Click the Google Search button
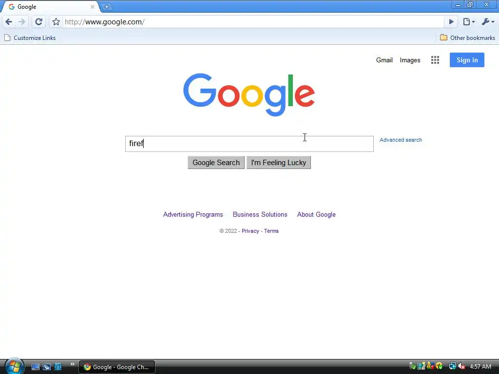 coord(216,163)
